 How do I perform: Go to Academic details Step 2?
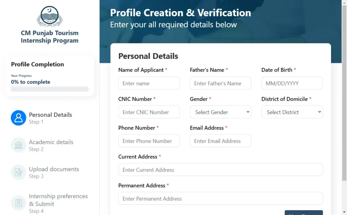coord(51,145)
